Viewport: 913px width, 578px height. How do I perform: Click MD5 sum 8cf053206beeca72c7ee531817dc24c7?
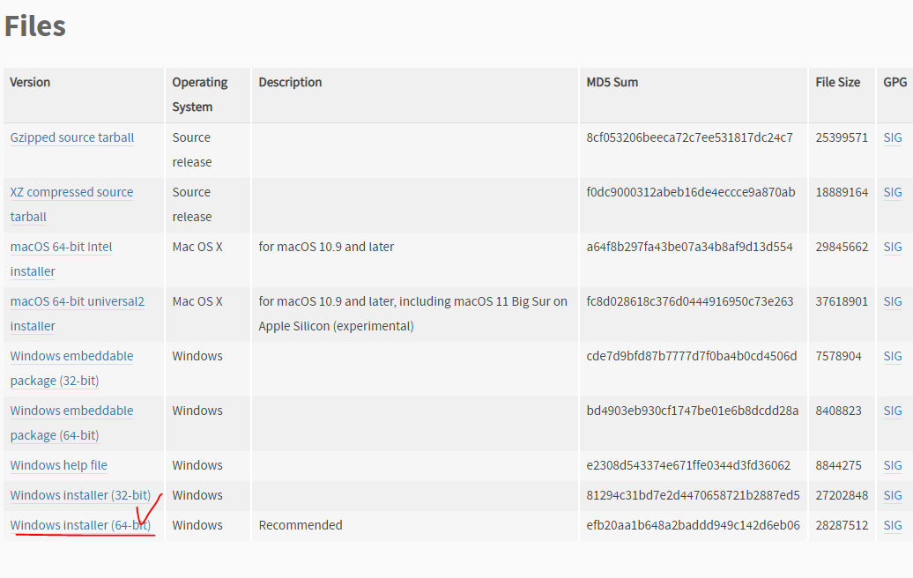coord(689,138)
